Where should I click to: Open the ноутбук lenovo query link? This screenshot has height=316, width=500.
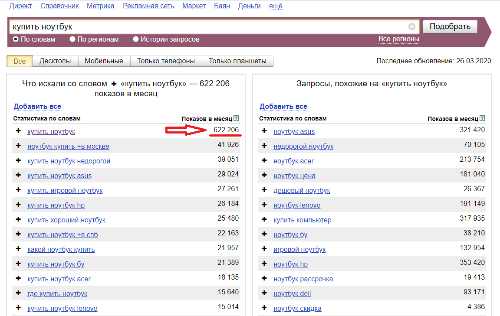[297, 205]
